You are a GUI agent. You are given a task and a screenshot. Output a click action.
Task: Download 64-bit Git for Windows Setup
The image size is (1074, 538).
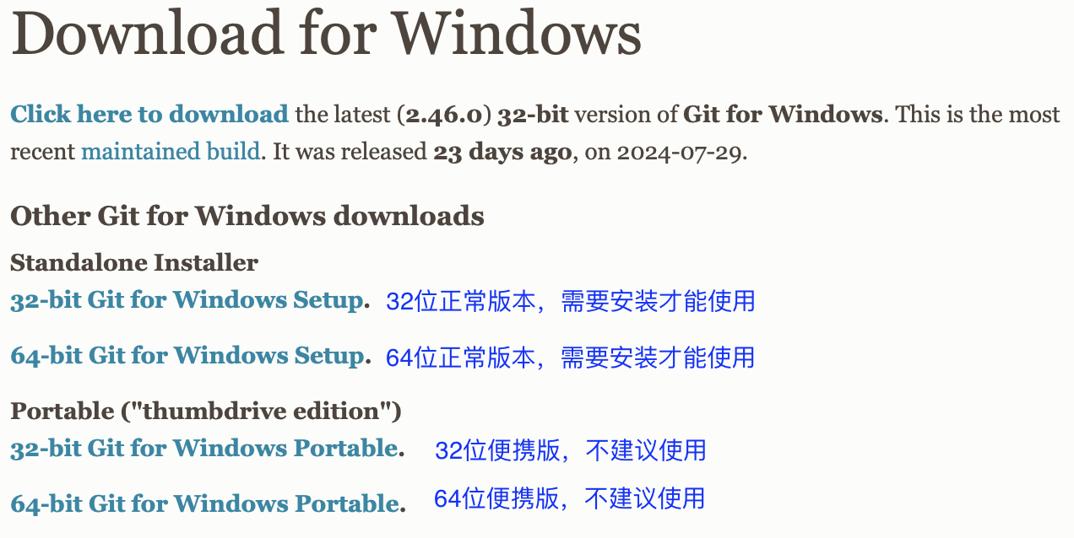pos(187,356)
